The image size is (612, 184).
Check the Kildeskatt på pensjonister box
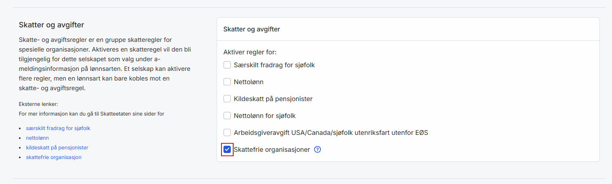pos(227,99)
